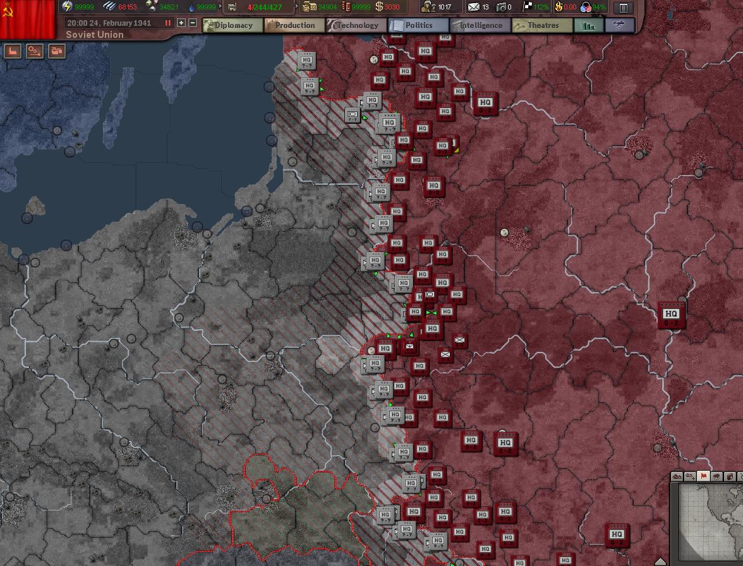Toggle the red pause button

[168, 23]
